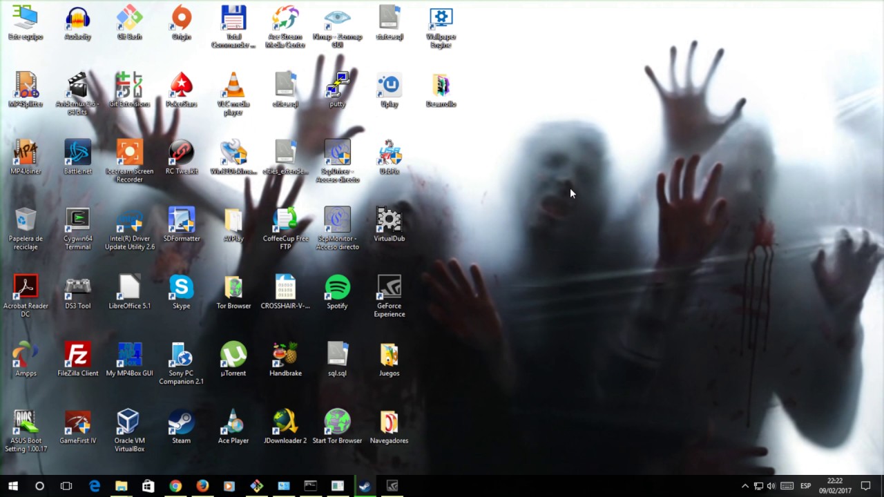The height and width of the screenshot is (497, 884).
Task: Open Google Chrome from the taskbar
Action: click(175, 487)
